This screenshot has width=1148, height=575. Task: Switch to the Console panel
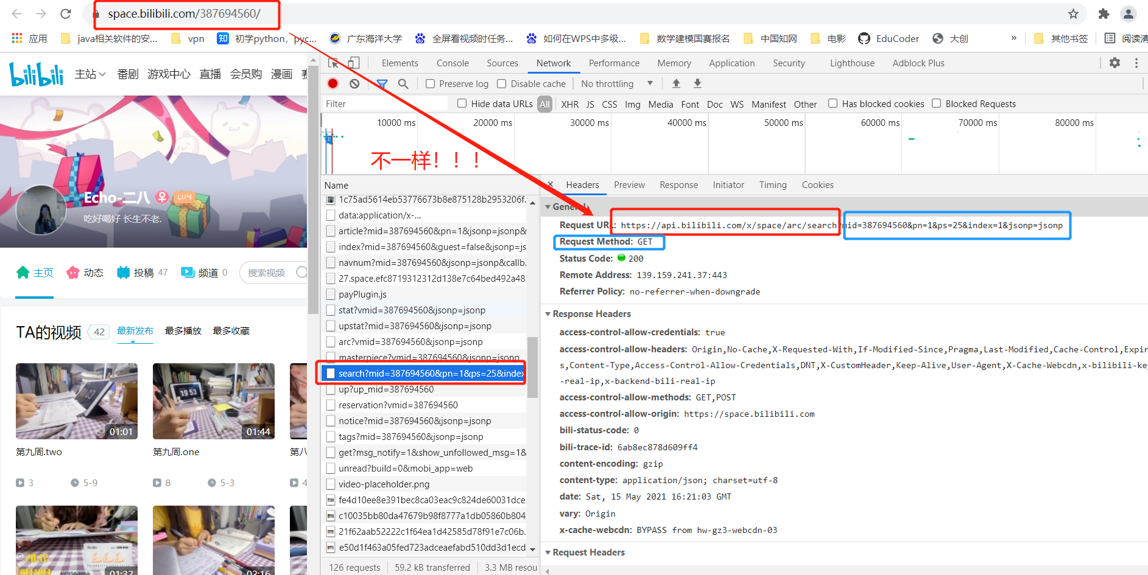(453, 63)
